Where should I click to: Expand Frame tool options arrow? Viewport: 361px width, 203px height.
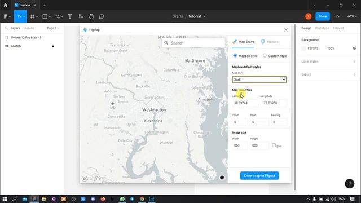click(37, 16)
